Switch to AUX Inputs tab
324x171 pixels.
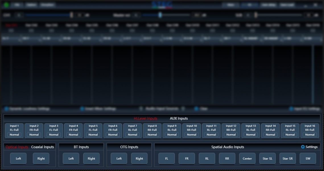pyautogui.click(x=179, y=118)
